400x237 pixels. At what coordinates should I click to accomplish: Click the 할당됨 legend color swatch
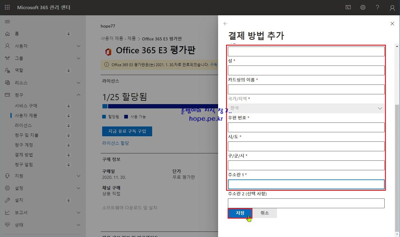coord(104,117)
